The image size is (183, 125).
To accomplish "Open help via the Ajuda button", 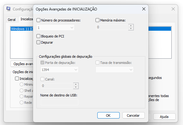I will tap(164, 117).
